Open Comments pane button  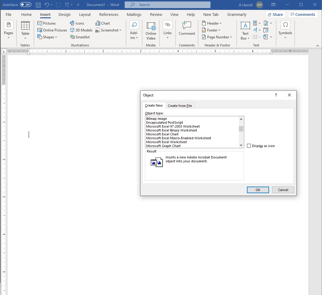(303, 14)
